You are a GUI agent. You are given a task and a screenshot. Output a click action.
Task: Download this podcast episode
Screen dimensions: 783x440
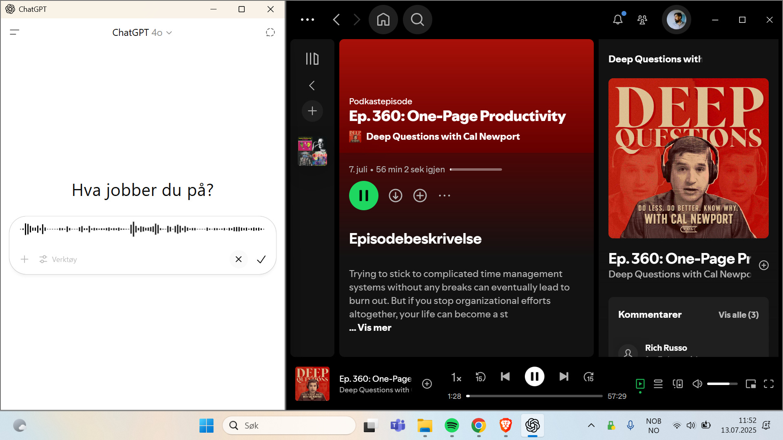pos(395,196)
